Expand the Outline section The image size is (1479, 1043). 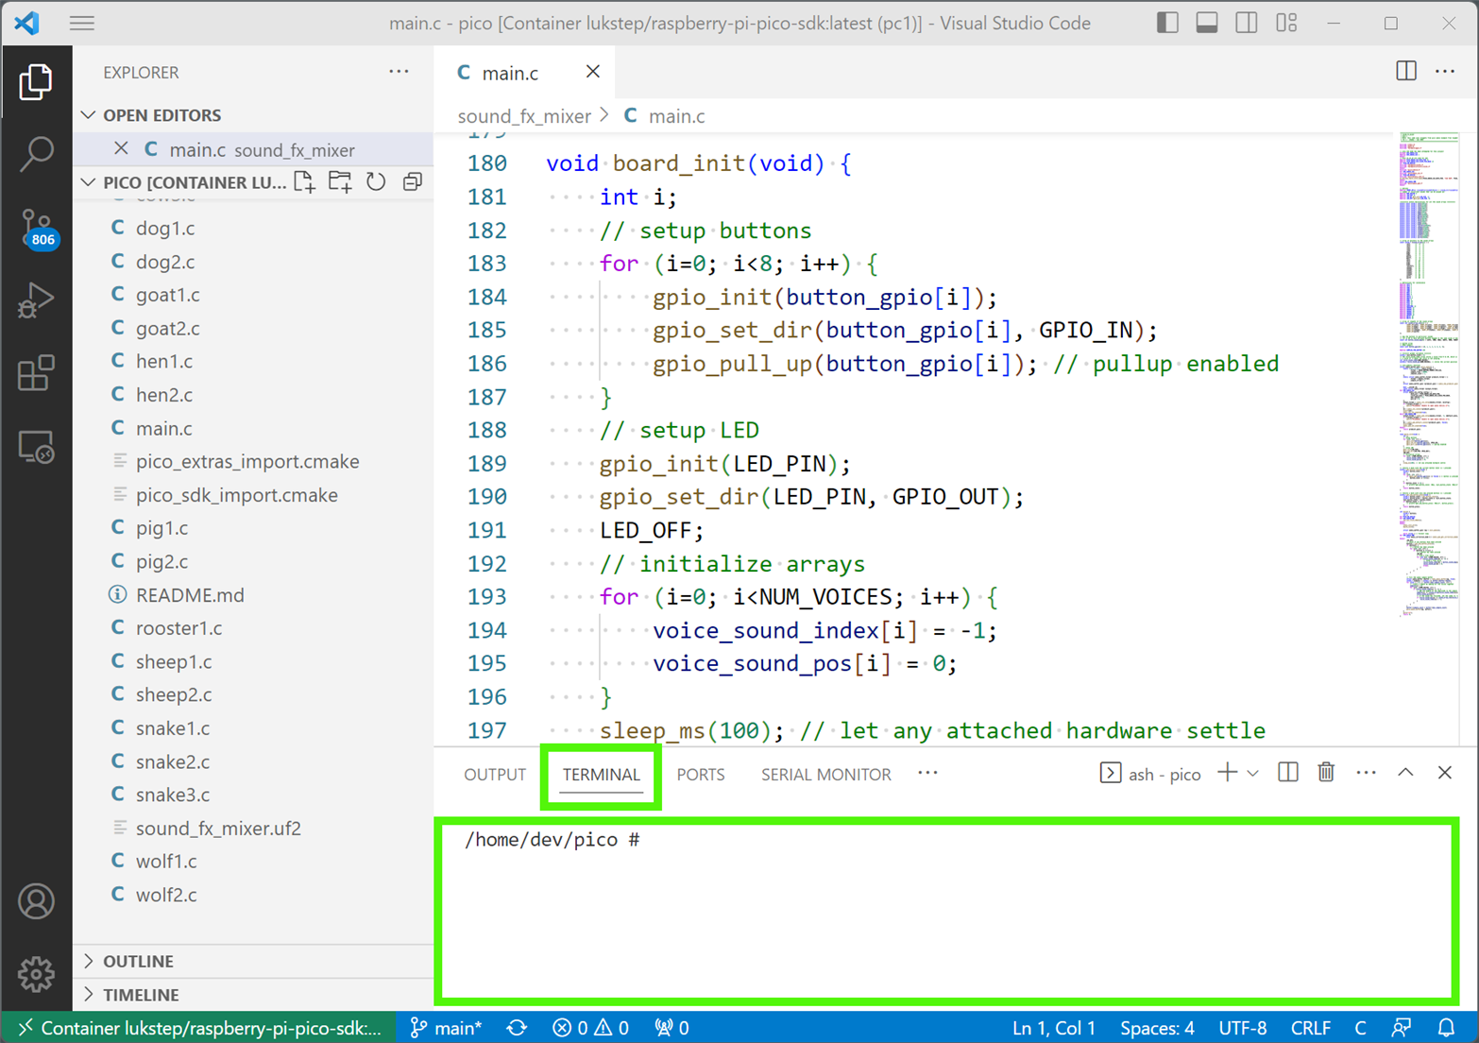point(253,961)
